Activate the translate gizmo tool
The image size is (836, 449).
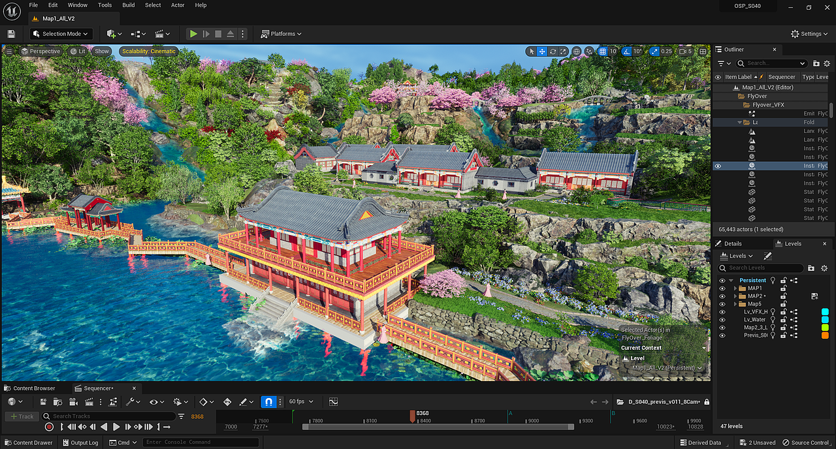click(x=542, y=52)
